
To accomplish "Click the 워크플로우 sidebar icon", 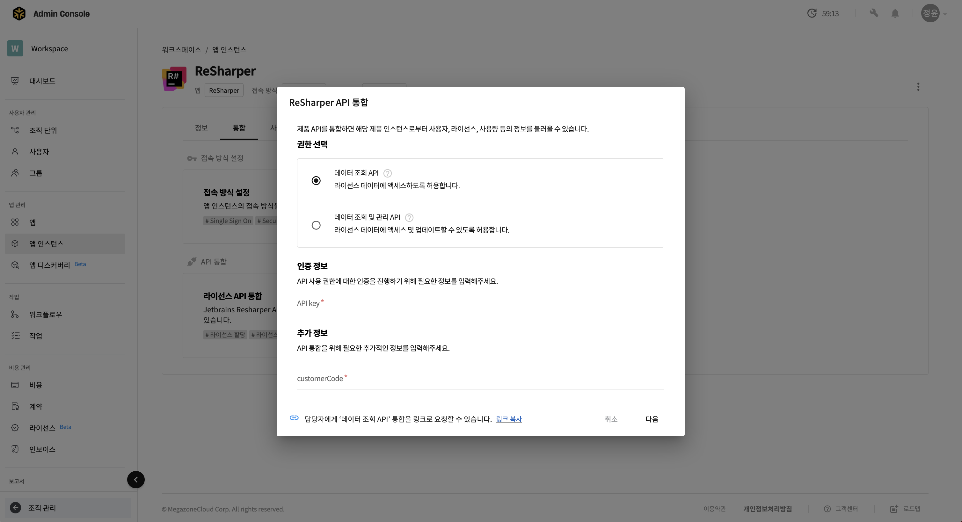I will [15, 315].
